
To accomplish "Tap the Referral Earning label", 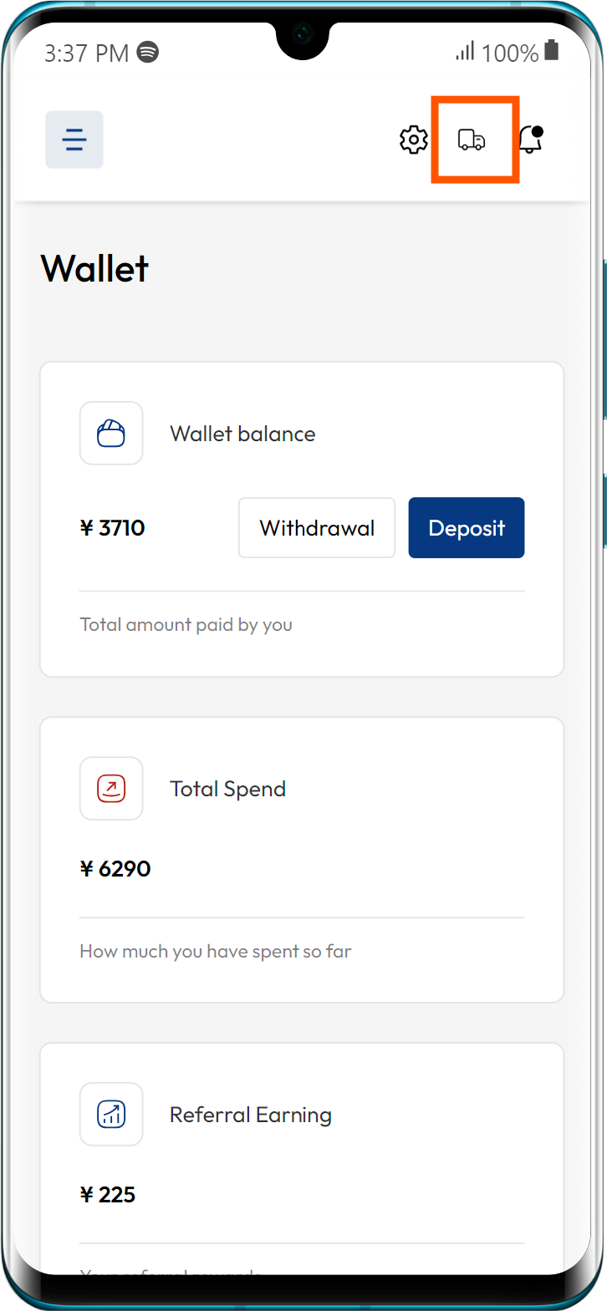I will [250, 1115].
